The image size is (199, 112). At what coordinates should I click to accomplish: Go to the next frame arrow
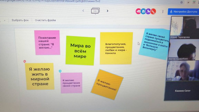click(108, 11)
